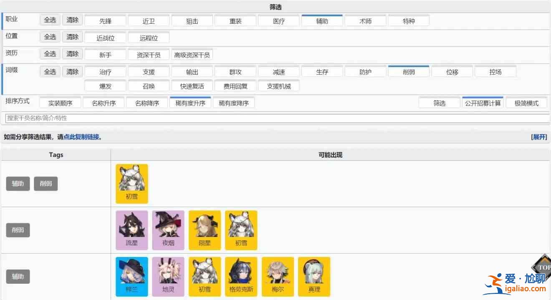
Task: Enable the 高级资深干员 qualification filter
Action: tap(192, 55)
